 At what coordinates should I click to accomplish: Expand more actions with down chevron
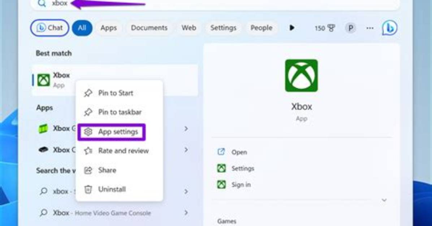click(x=384, y=200)
